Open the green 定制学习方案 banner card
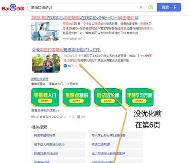The width and height of the screenshot is (190, 163). [139, 97]
